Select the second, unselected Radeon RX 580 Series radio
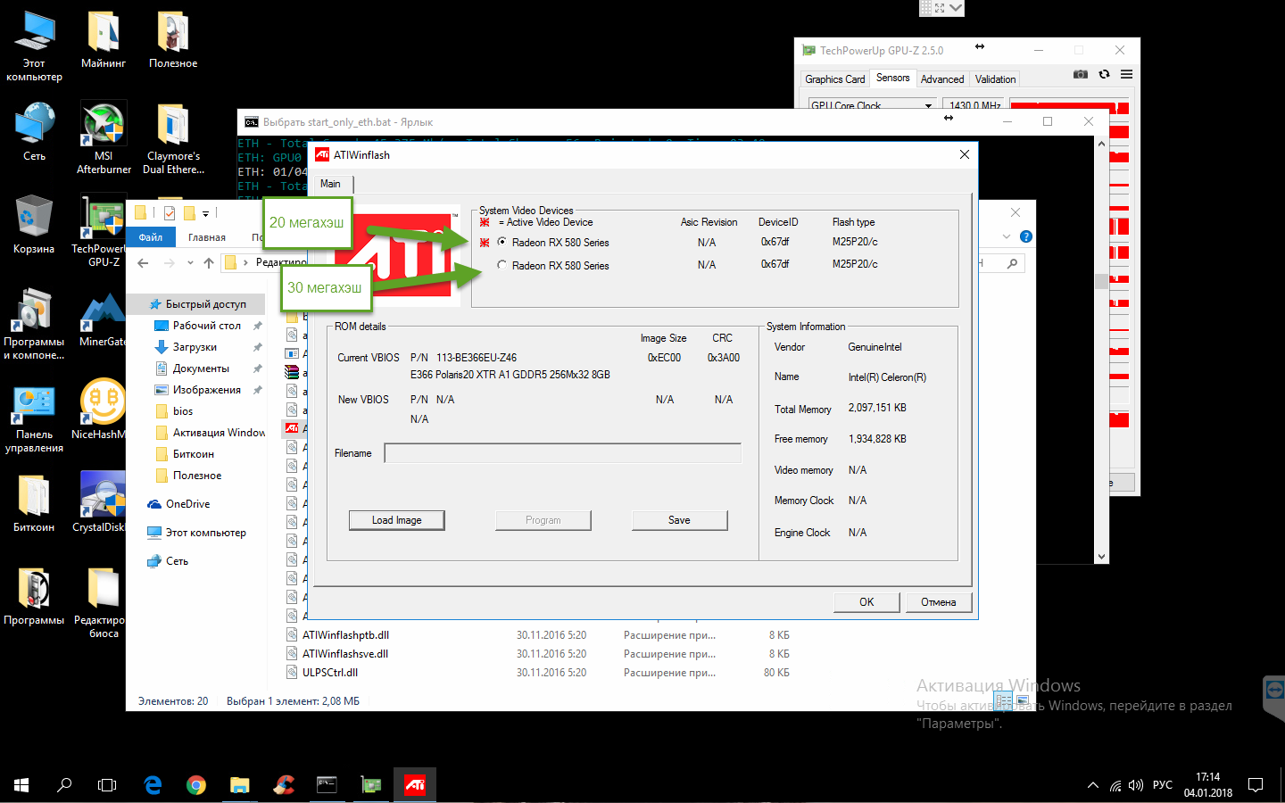 click(502, 265)
